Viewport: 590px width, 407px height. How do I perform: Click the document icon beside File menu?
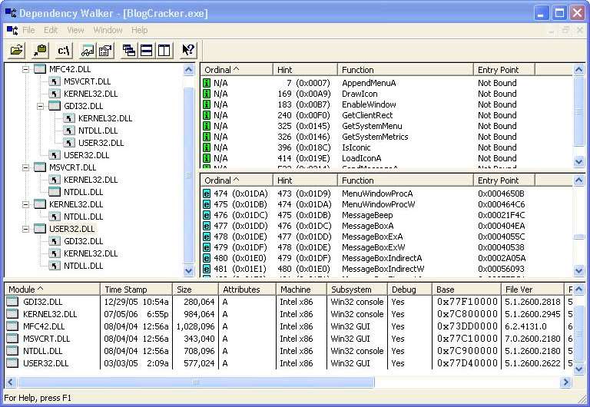(12, 30)
